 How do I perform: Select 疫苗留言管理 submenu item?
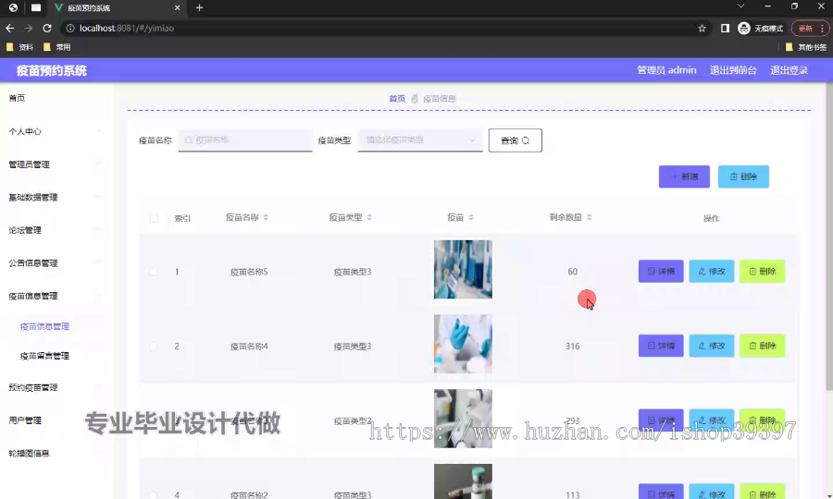click(x=44, y=356)
